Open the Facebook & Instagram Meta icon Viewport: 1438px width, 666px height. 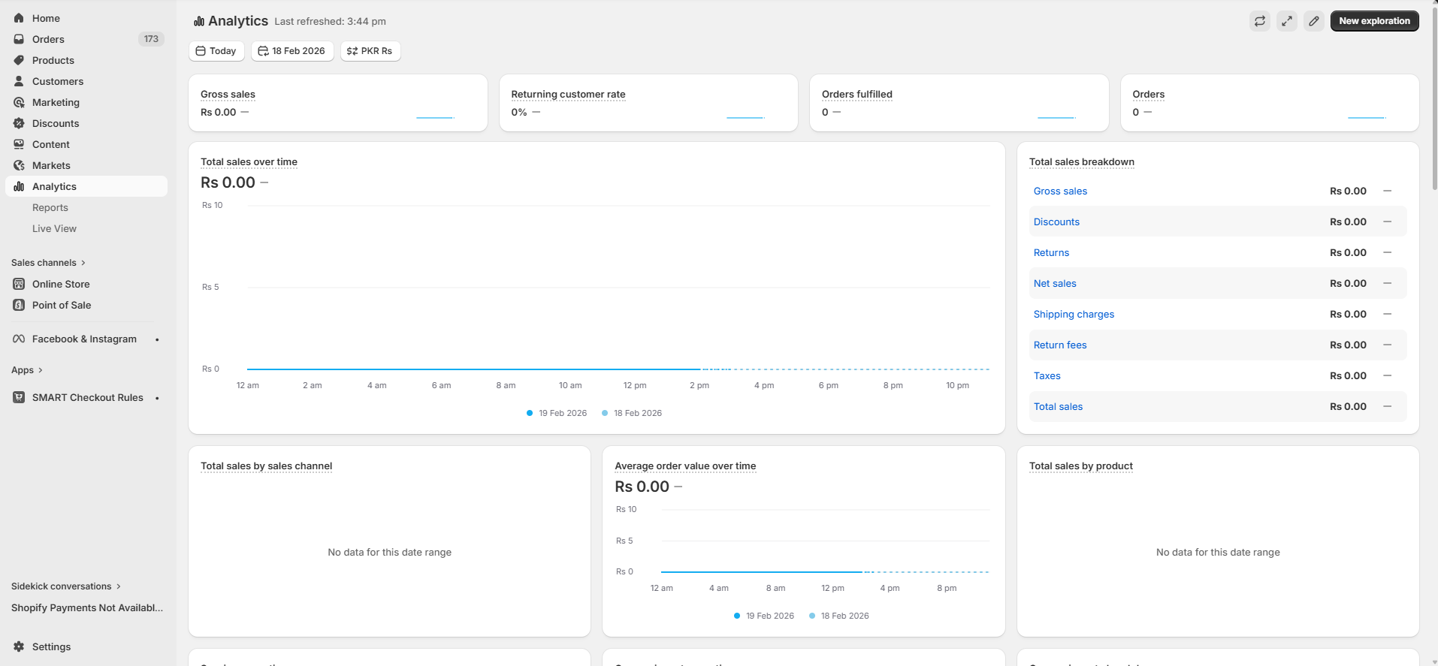click(19, 339)
